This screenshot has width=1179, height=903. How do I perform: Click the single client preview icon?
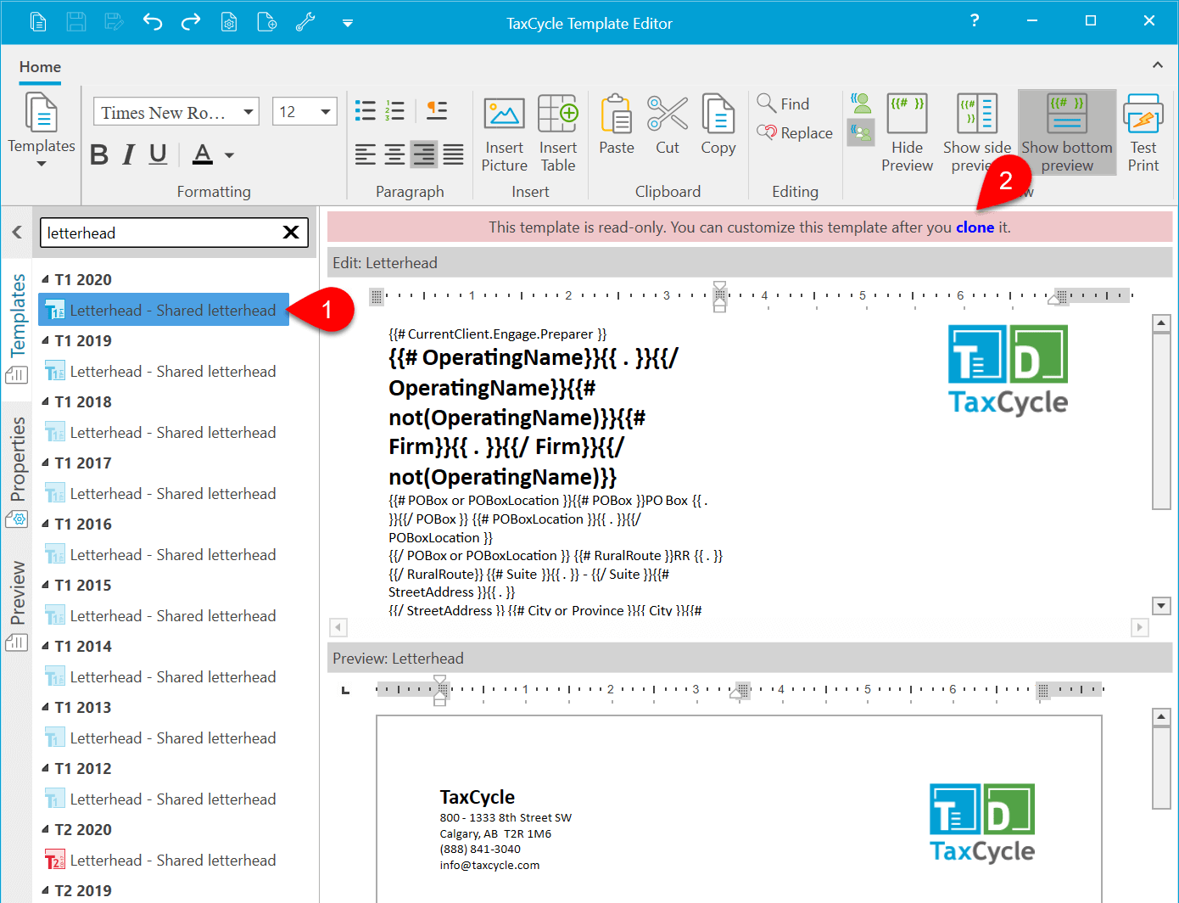click(861, 104)
